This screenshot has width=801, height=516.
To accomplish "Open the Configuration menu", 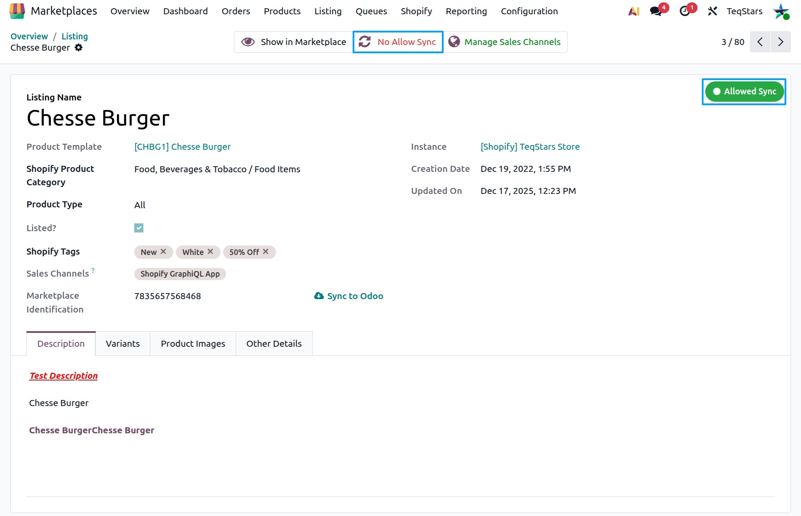I will [x=529, y=11].
